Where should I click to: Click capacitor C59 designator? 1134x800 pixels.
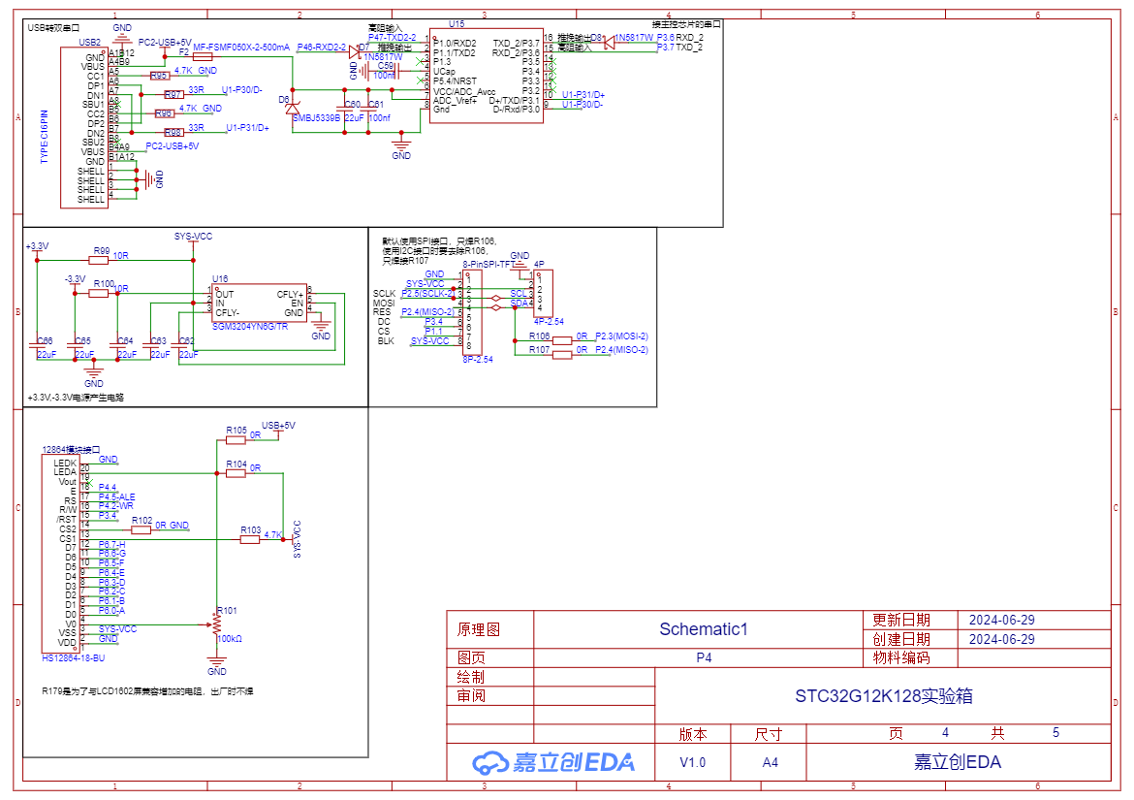click(386, 66)
